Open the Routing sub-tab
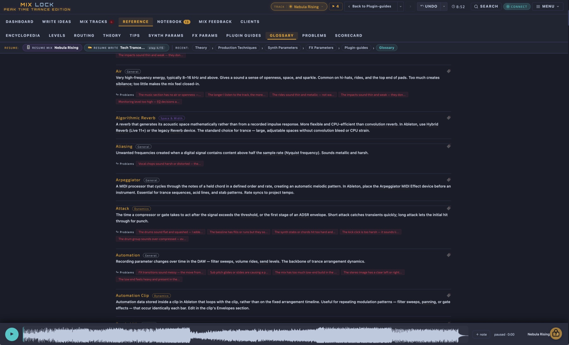The width and height of the screenshot is (569, 345). 84,36
